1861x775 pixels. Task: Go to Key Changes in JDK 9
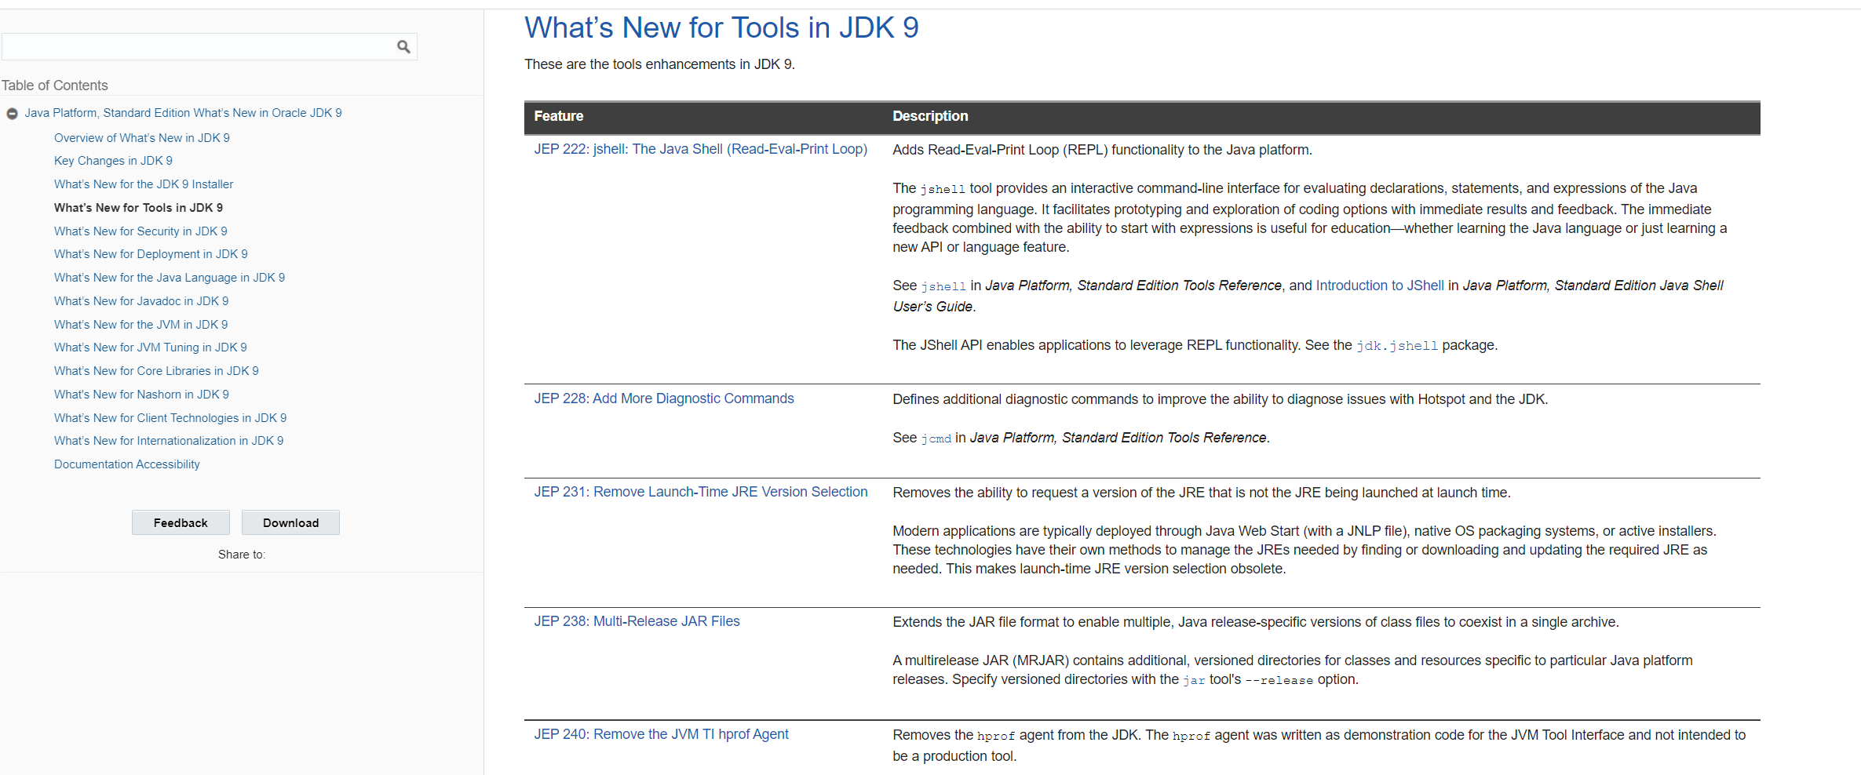pos(113,161)
